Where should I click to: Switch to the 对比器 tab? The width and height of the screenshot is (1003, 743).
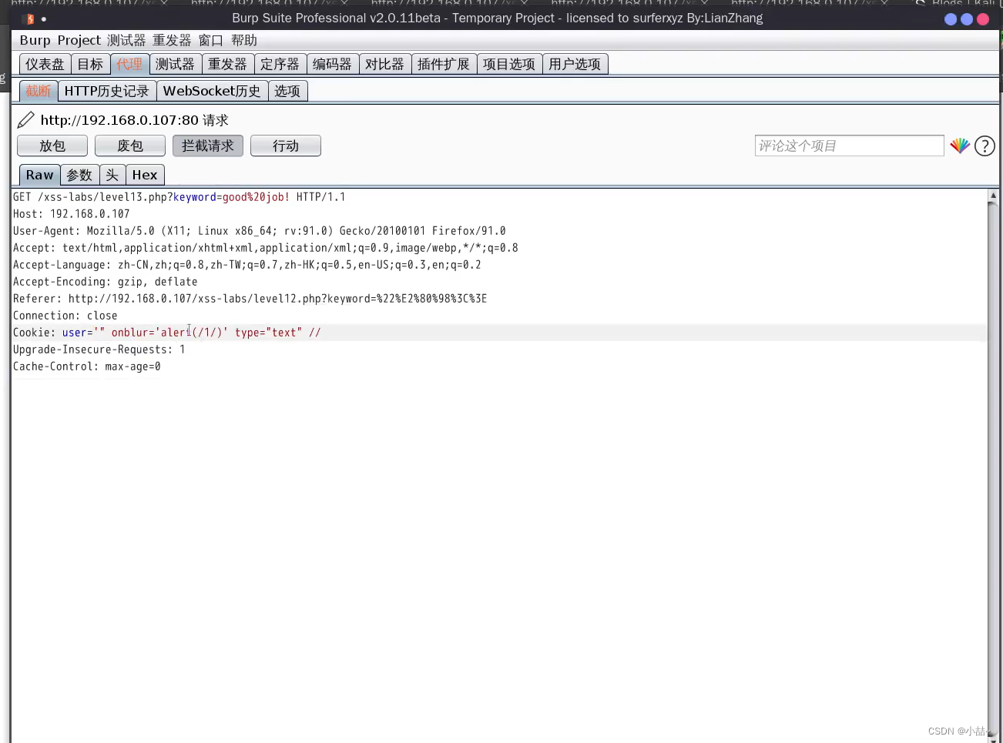point(384,64)
